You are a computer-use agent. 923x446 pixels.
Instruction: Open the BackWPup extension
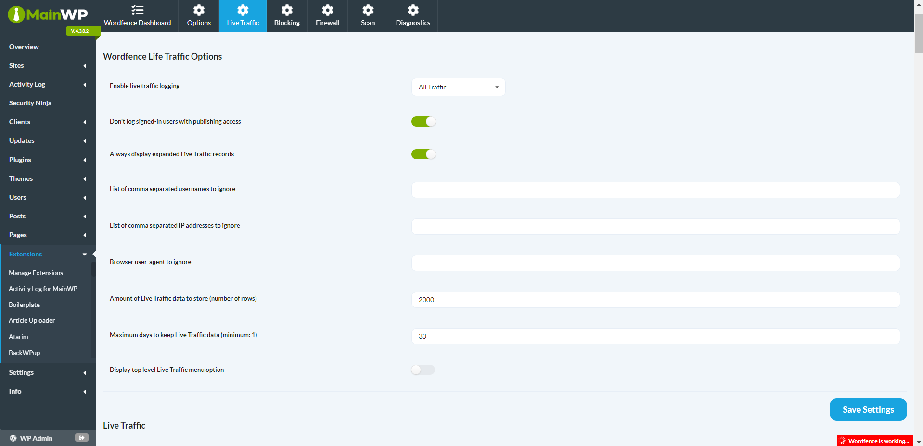(x=24, y=353)
